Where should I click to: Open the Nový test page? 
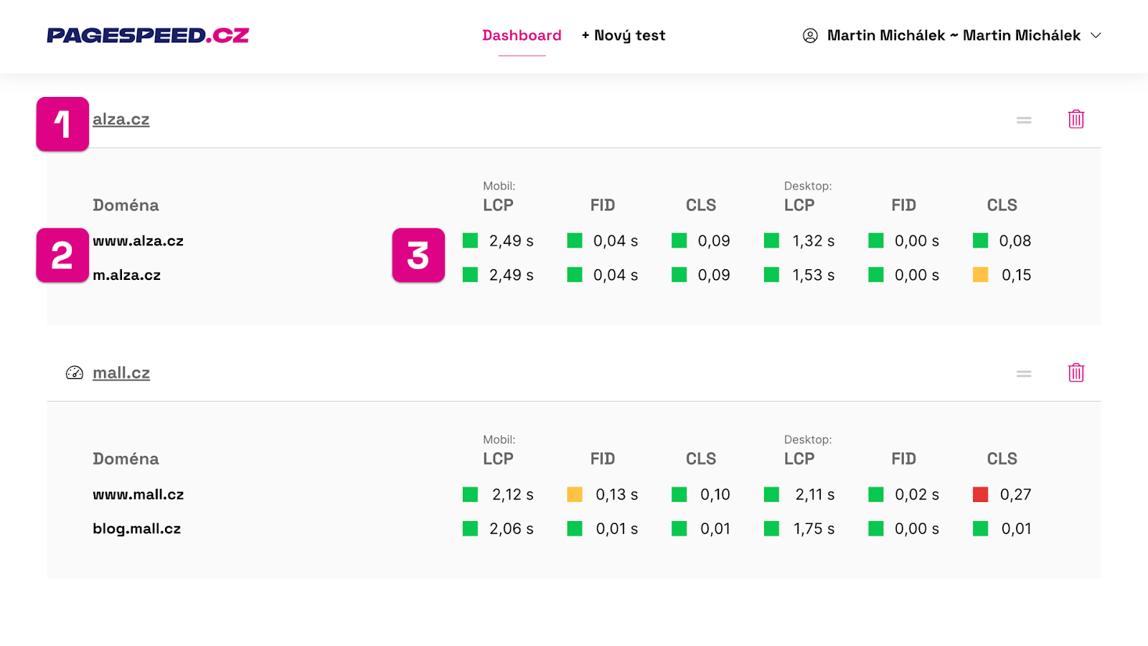[624, 35]
